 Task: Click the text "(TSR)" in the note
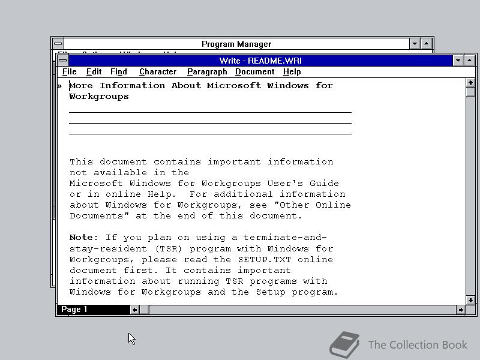click(169, 248)
